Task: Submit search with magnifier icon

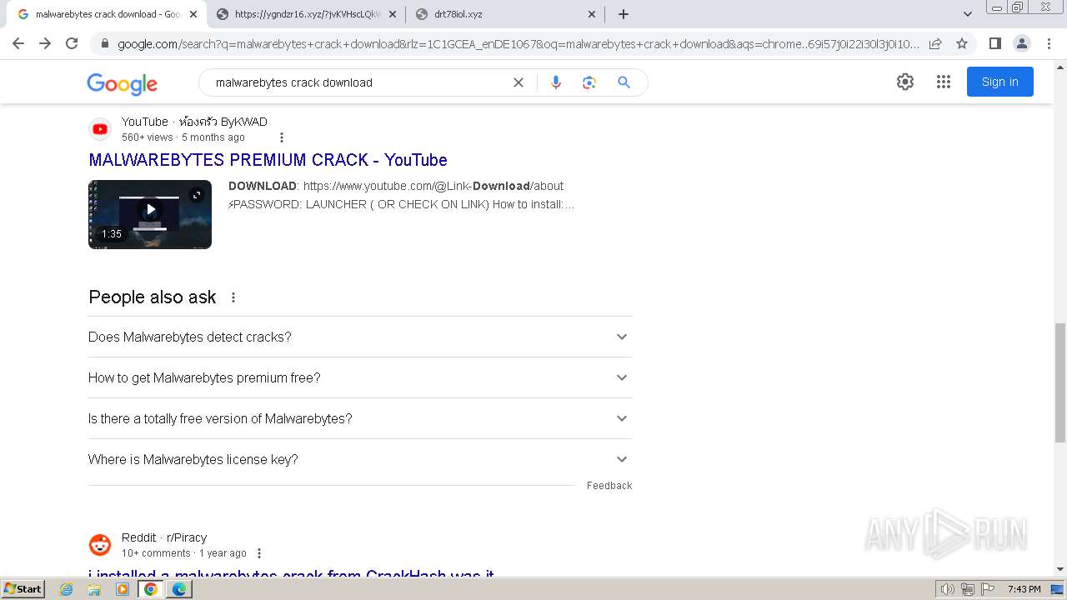Action: coord(624,82)
